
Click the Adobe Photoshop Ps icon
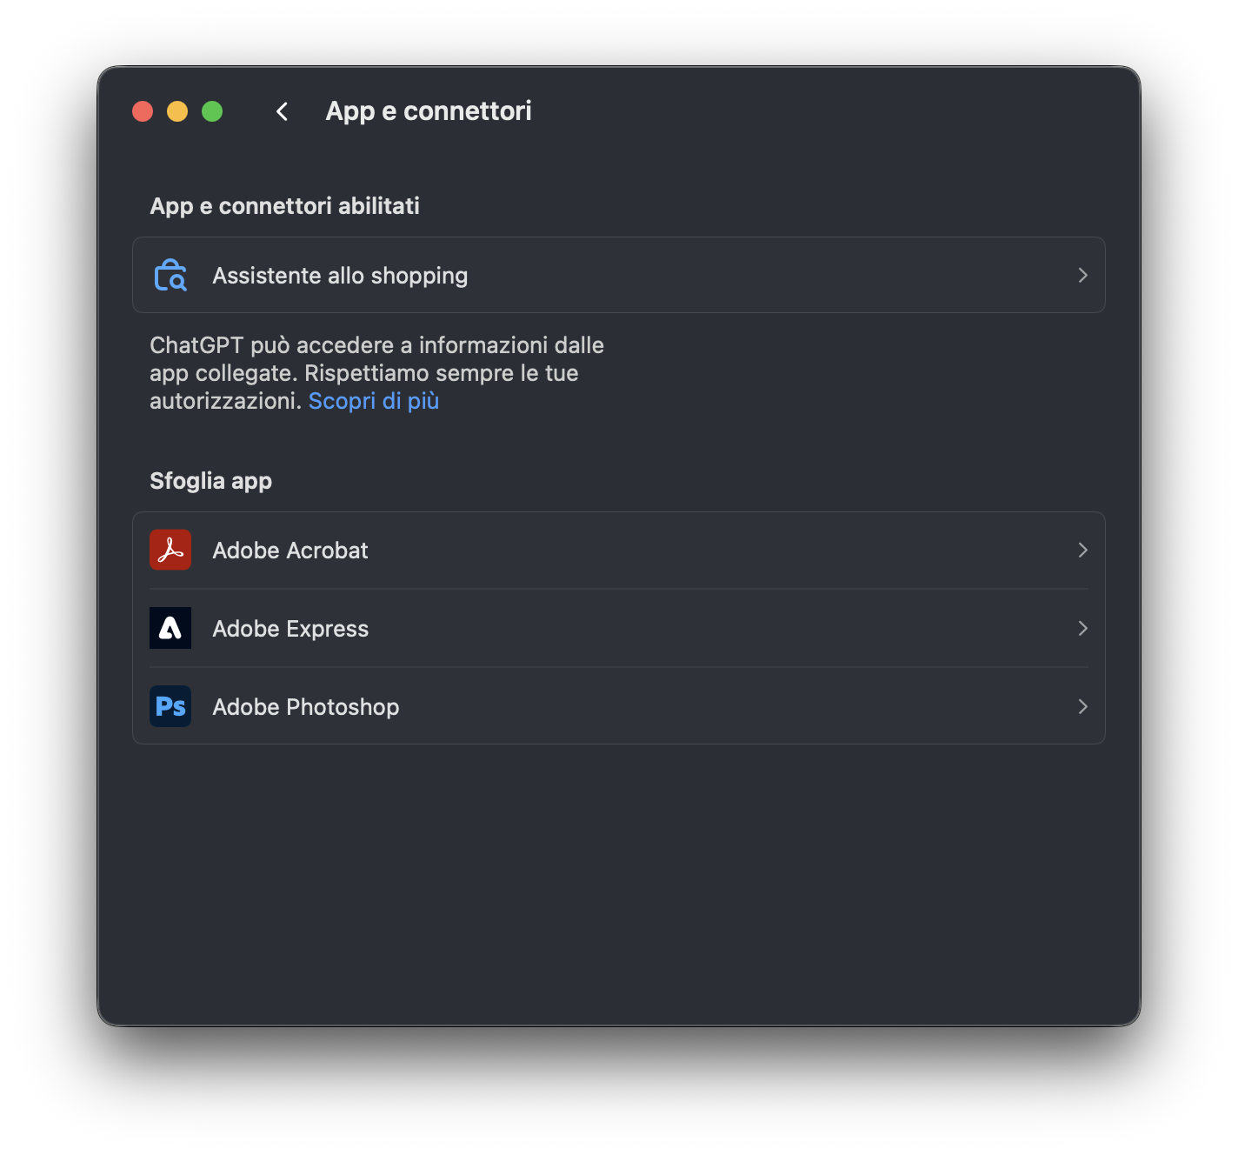tap(170, 706)
